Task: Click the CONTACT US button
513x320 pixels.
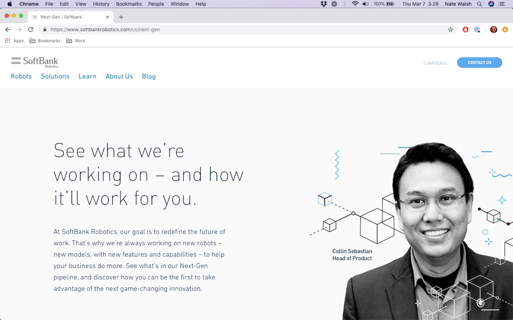Action: click(x=479, y=62)
